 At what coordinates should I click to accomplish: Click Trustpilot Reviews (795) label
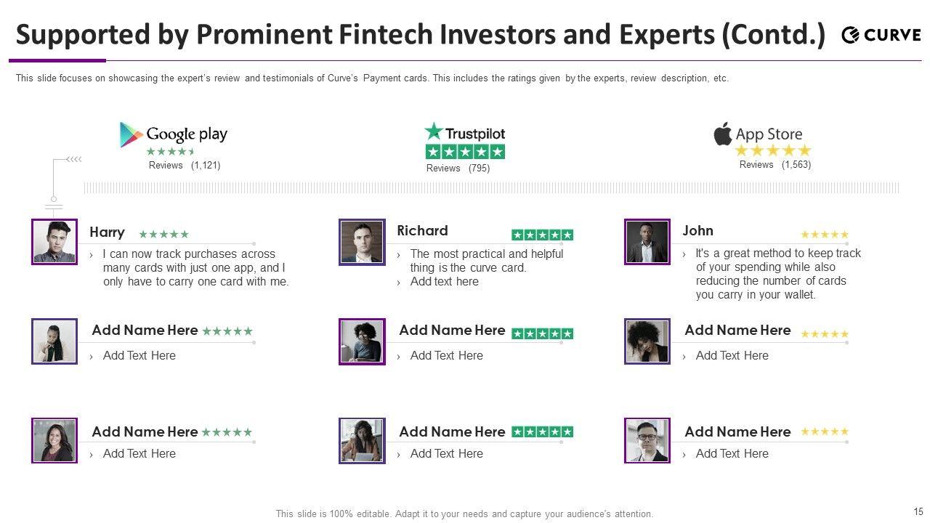click(458, 169)
